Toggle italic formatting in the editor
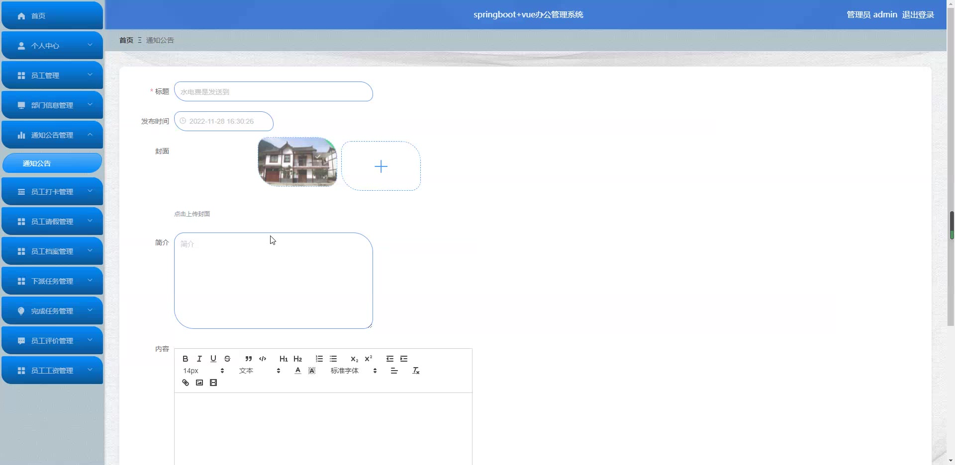The height and width of the screenshot is (465, 955). pos(199,359)
